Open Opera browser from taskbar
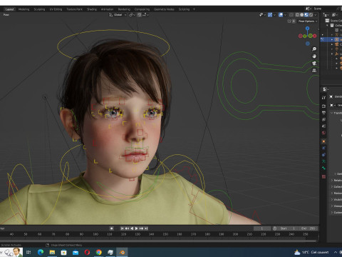 click(87, 252)
